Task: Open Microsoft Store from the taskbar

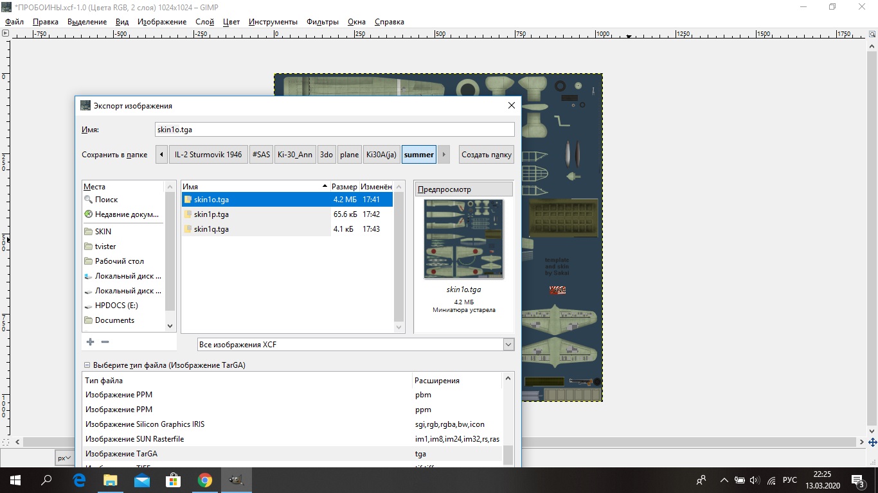Action: click(174, 480)
